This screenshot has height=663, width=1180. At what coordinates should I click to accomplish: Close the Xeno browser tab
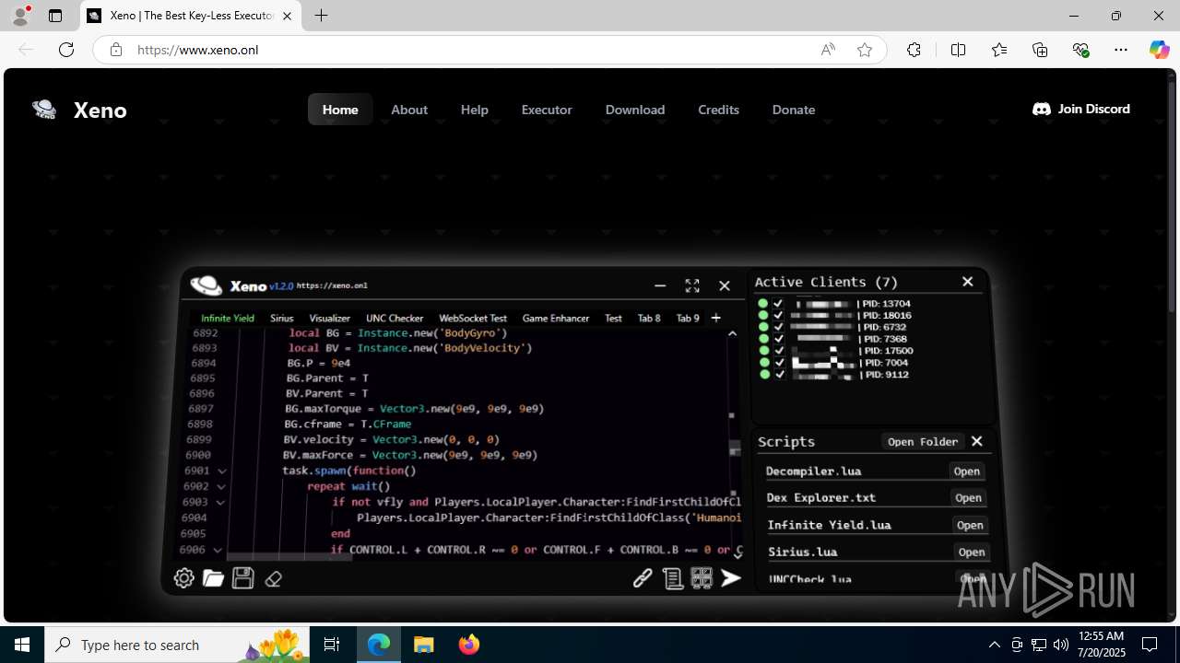[x=287, y=16]
